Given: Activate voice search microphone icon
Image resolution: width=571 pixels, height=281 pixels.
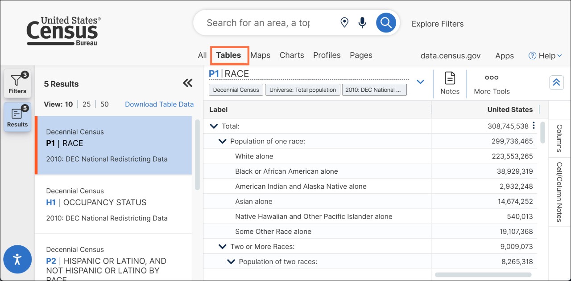Looking at the screenshot, I should coord(362,22).
